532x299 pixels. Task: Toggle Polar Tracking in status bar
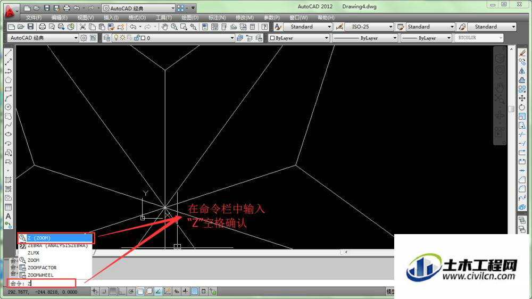pos(131,291)
